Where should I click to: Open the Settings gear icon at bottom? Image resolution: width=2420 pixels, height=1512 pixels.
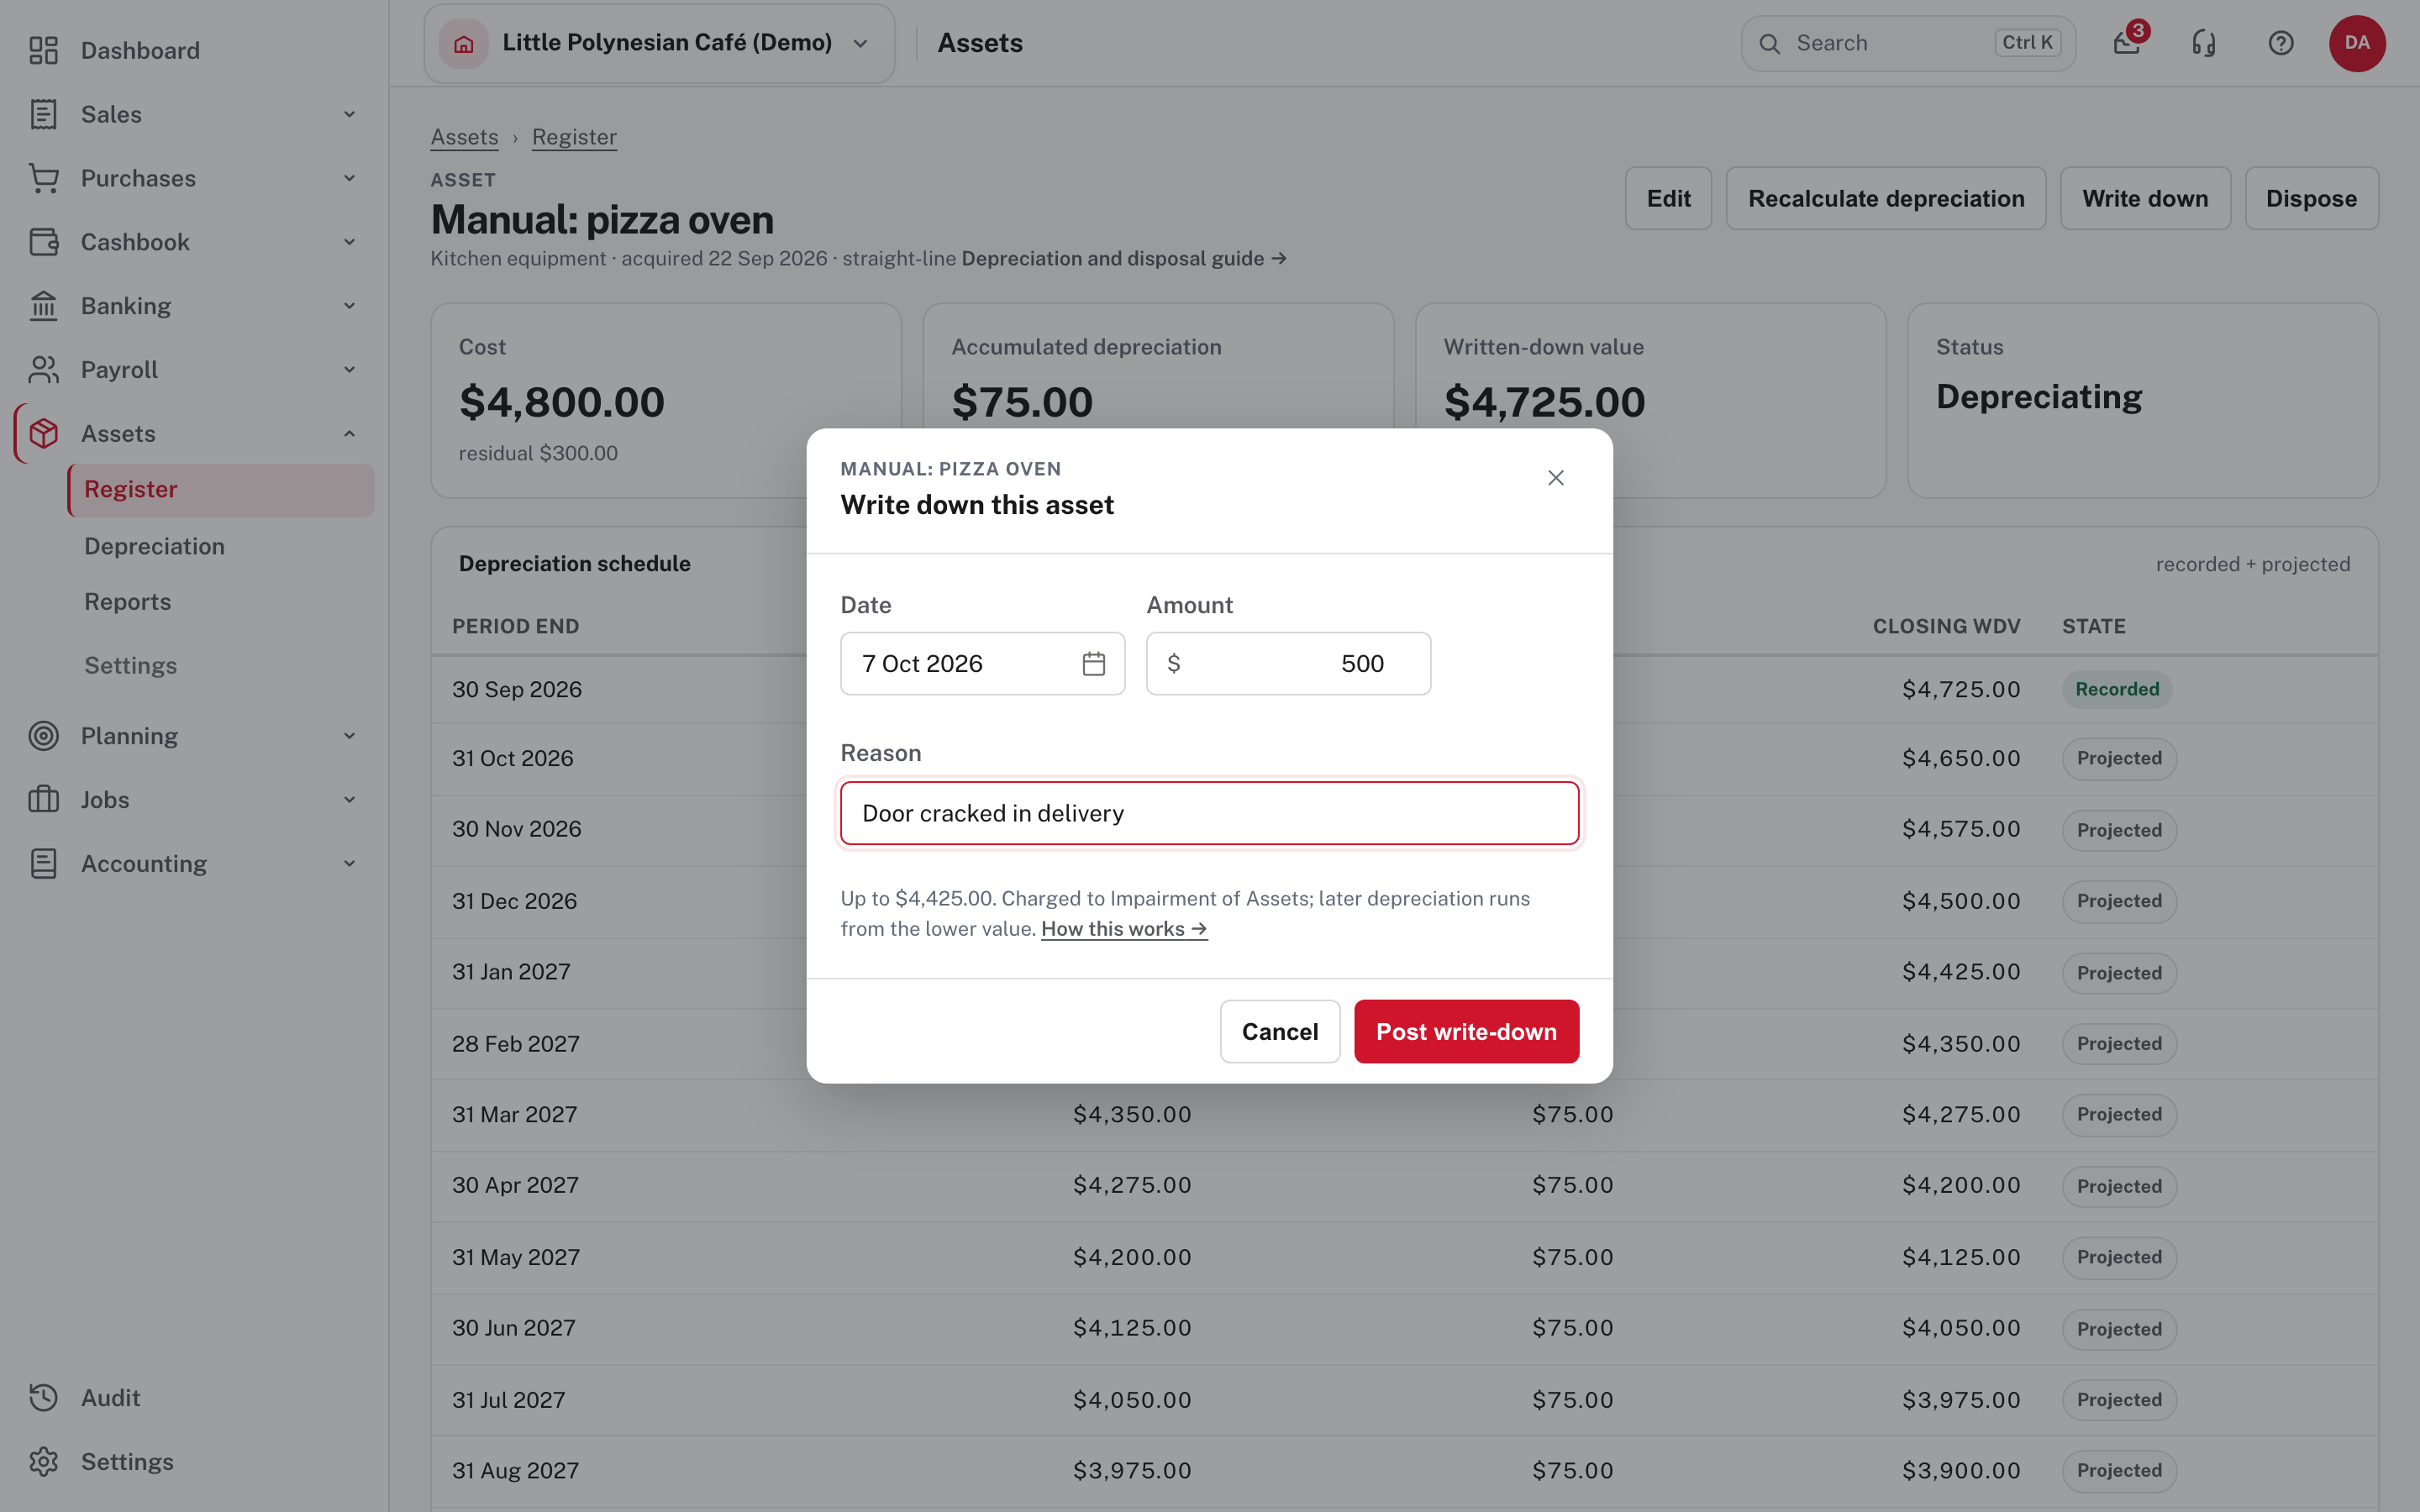pos(43,1462)
